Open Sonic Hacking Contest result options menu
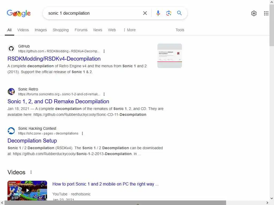The width and height of the screenshot is (274, 205). tap(82, 133)
